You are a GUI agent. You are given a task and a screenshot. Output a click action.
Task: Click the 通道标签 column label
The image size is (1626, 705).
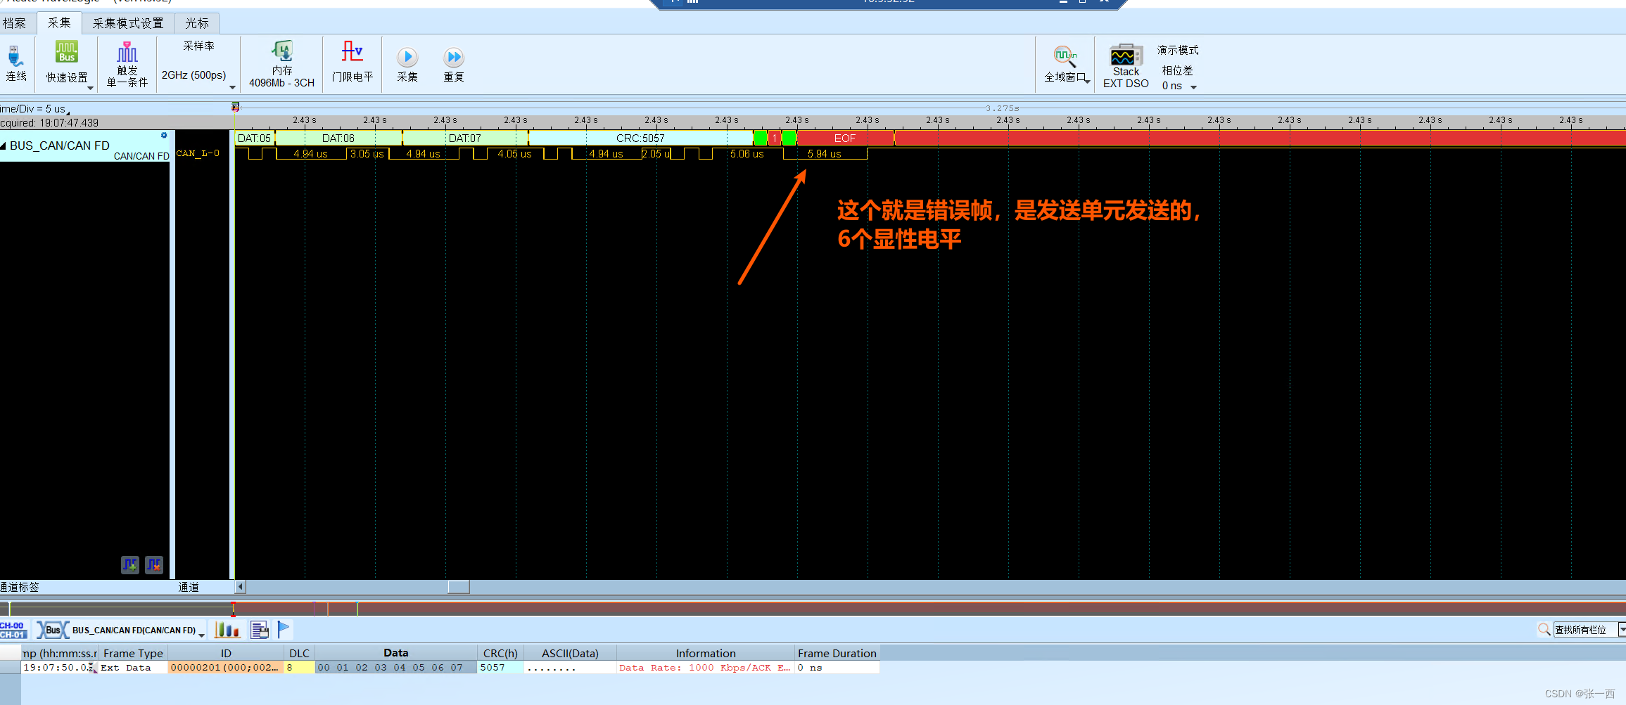point(20,587)
